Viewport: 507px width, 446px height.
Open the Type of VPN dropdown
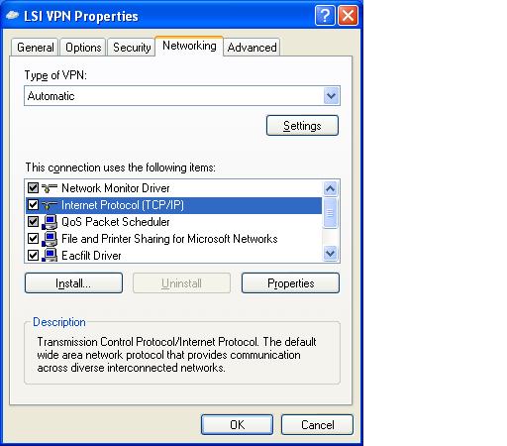click(x=331, y=96)
